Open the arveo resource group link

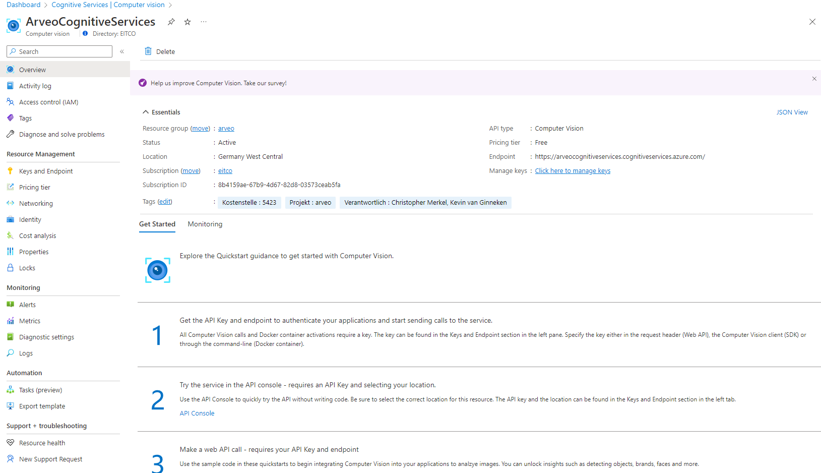coord(226,129)
